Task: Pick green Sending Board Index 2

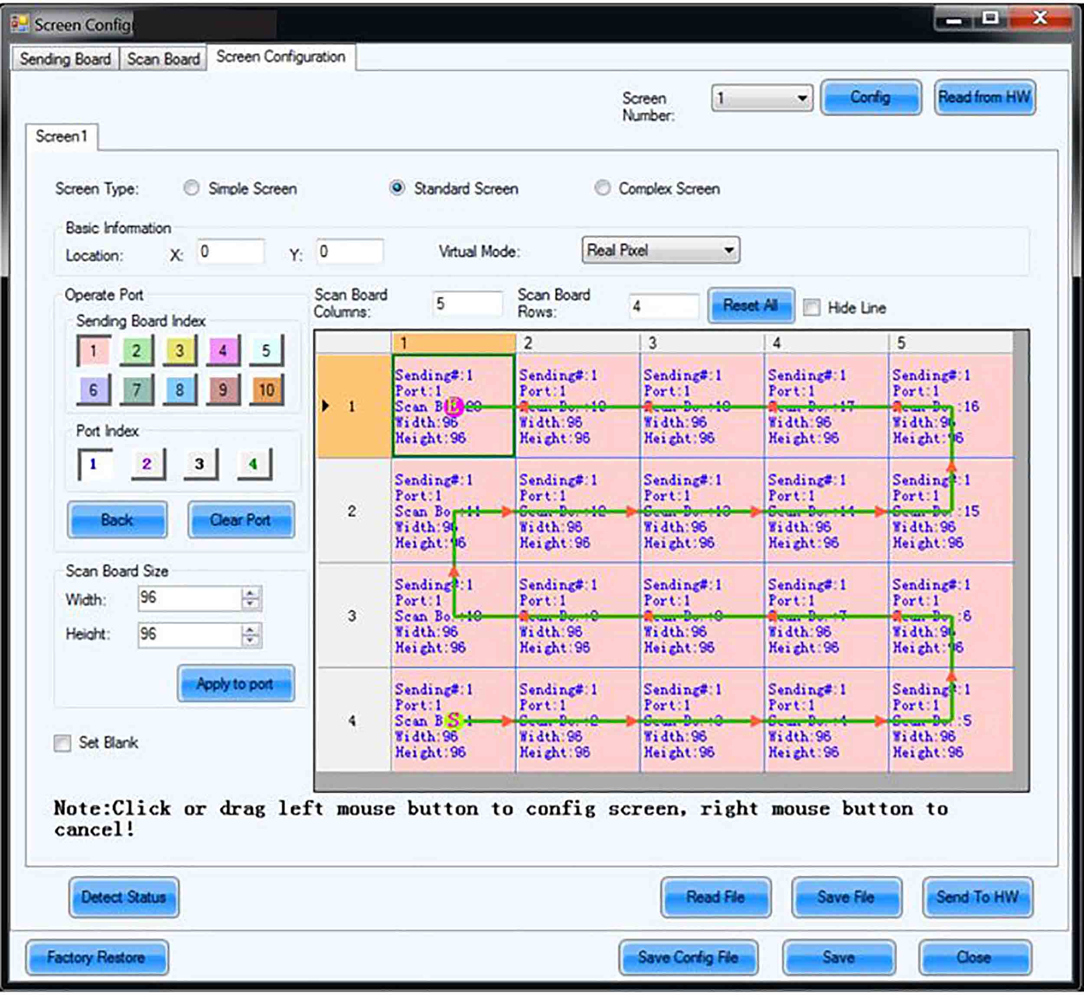Action: tap(136, 351)
